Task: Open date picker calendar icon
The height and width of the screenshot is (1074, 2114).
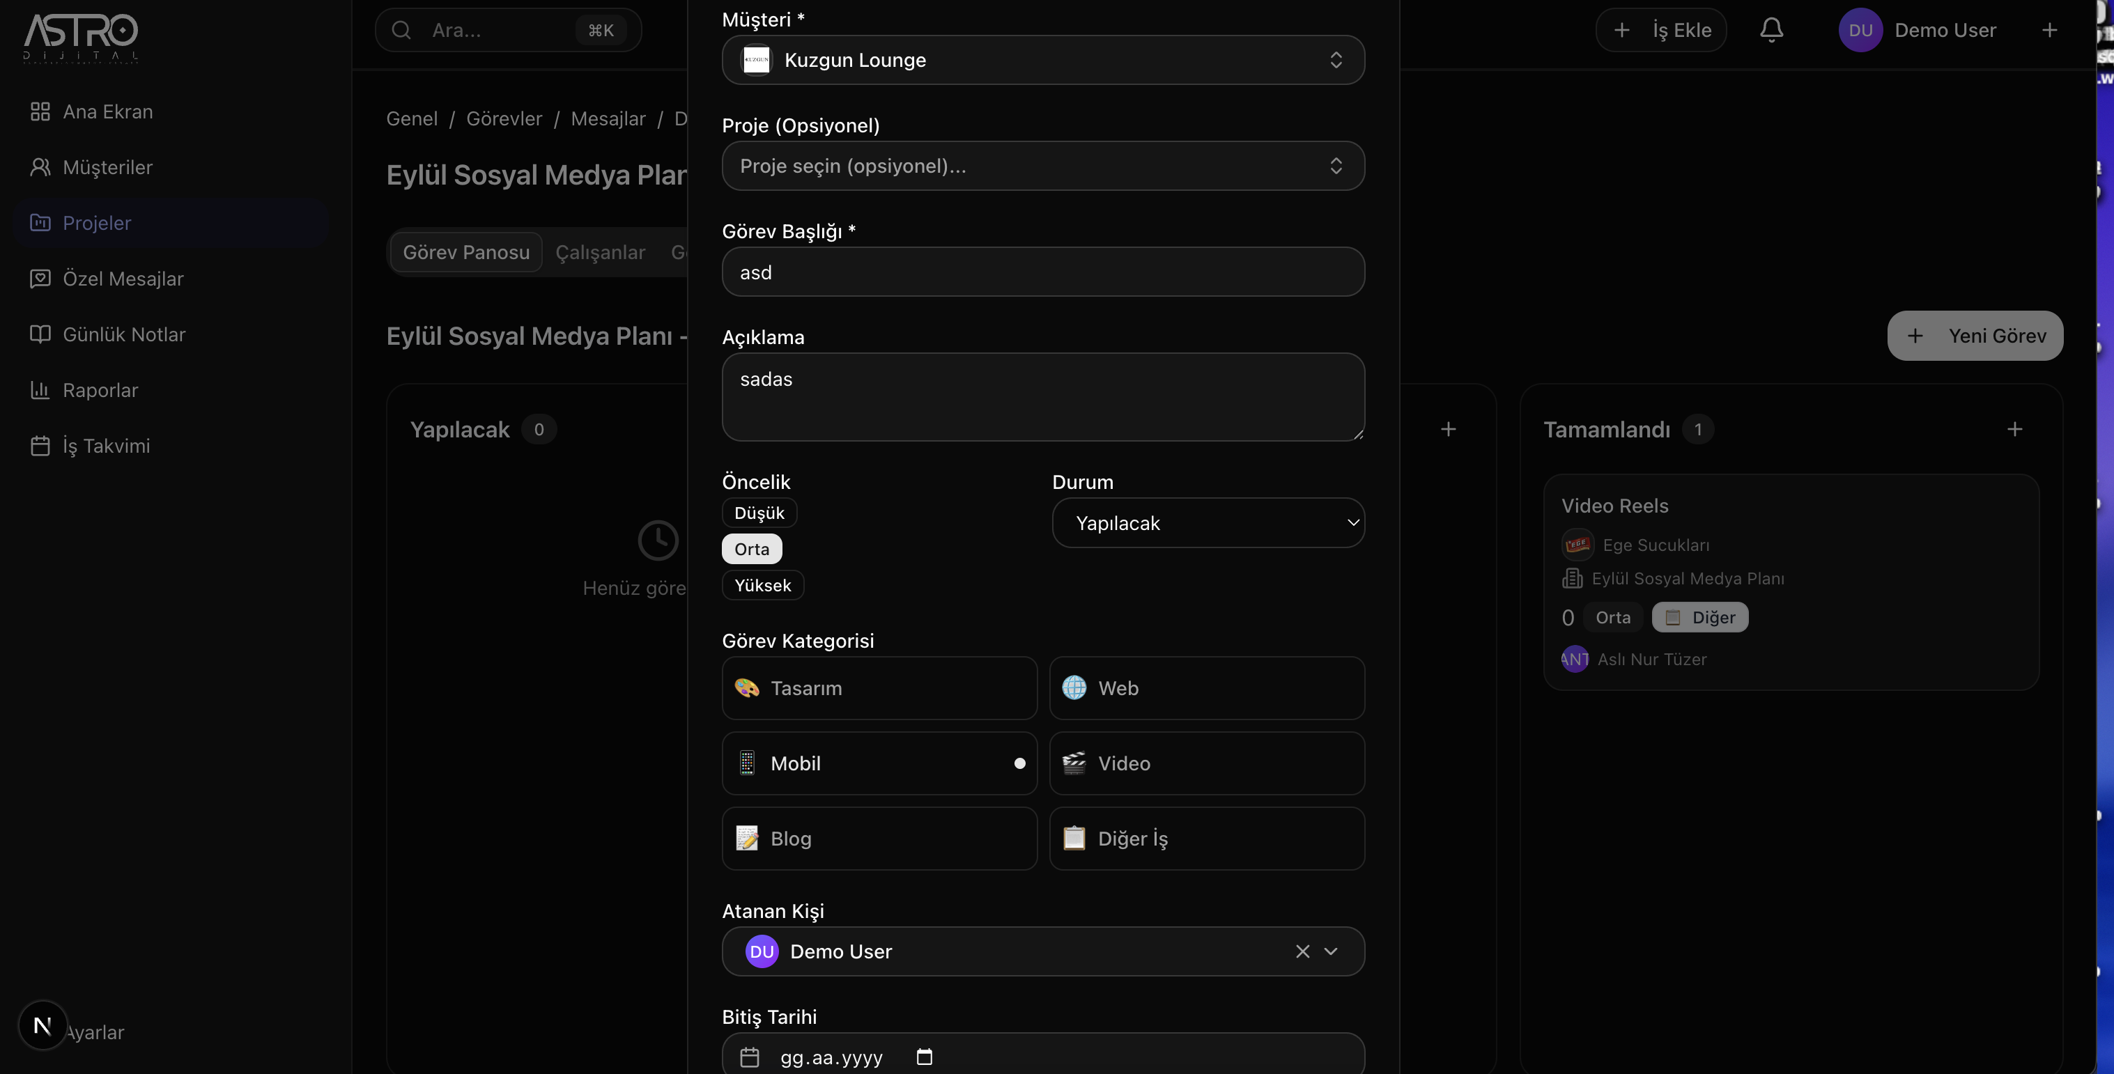Action: 924,1057
